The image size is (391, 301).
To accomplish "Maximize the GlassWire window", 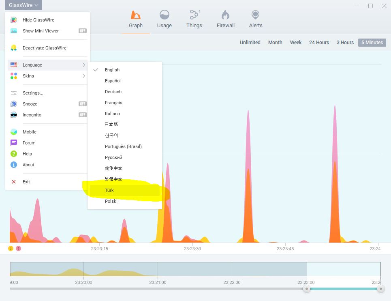I will coord(371,6).
